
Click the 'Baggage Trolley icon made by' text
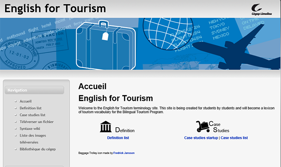(96, 153)
